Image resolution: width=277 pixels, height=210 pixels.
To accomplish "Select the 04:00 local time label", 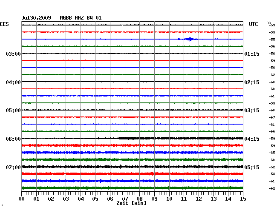I will coord(13,82).
